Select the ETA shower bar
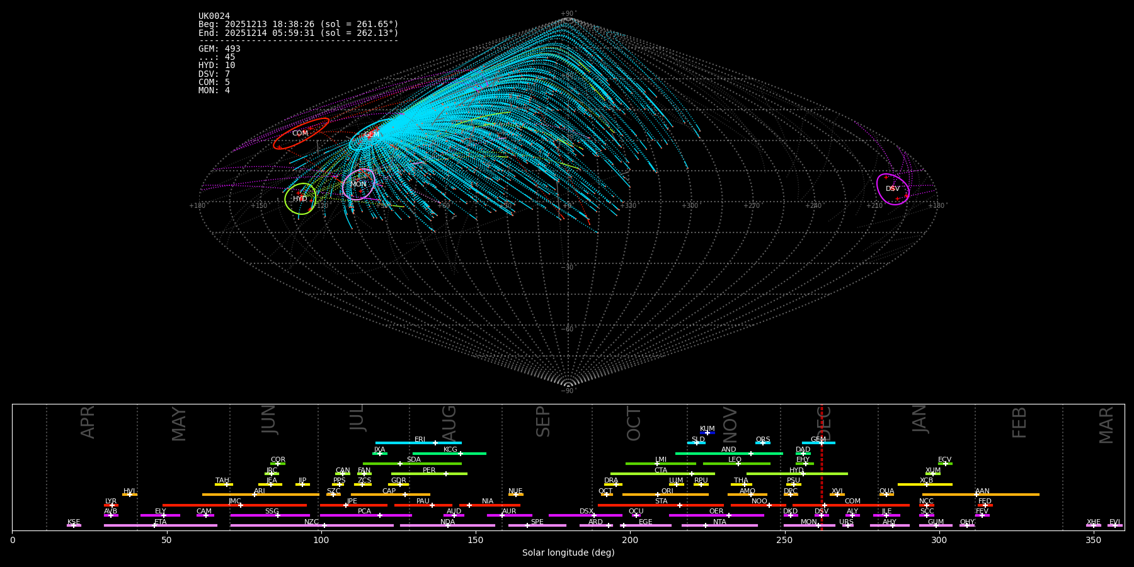Image resolution: width=1134 pixels, height=567 pixels. [x=161, y=525]
